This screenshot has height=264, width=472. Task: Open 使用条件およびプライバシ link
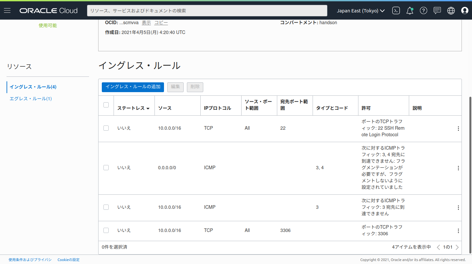30,260
